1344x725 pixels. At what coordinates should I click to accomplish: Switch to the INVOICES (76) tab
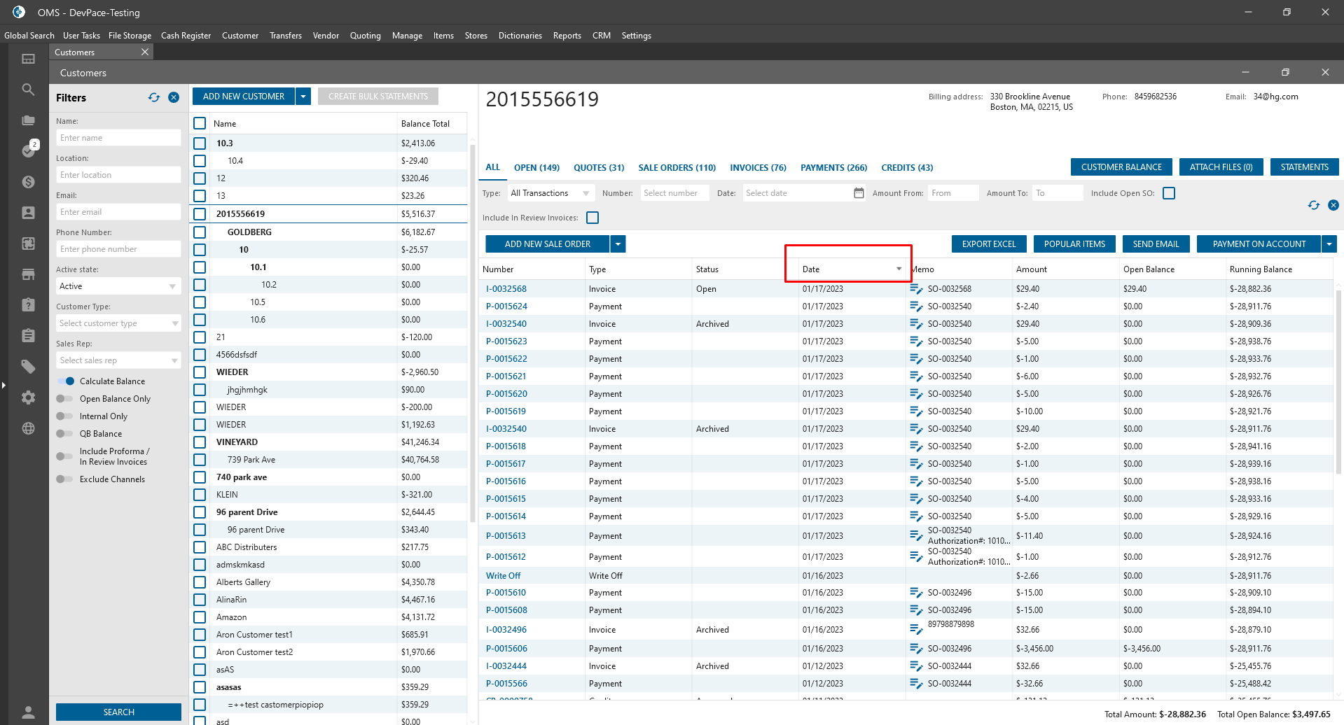tap(758, 168)
